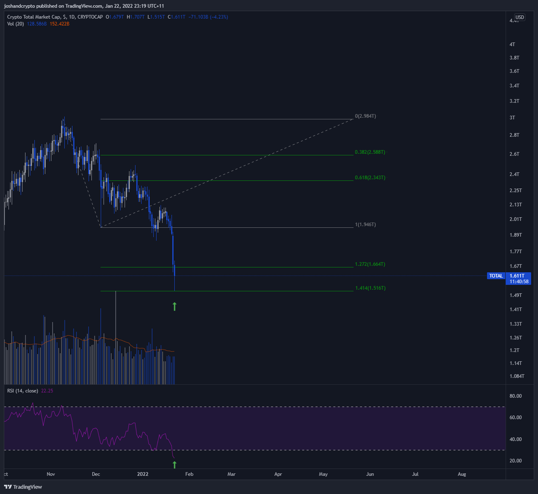
Task: Click the 2.8T price axis label
Action: pos(514,135)
